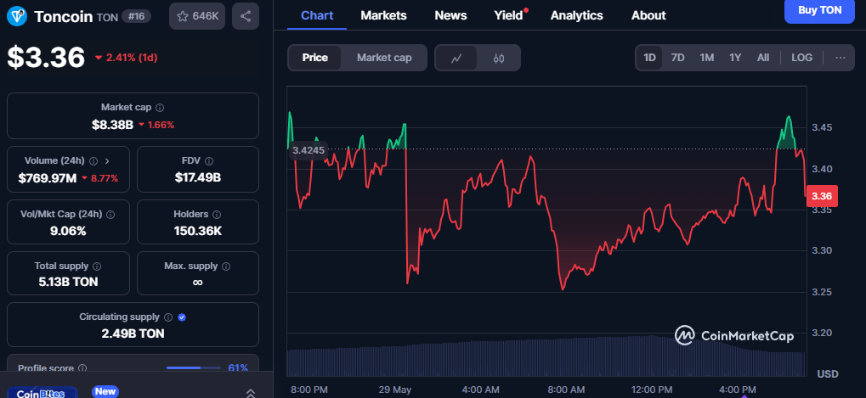The image size is (866, 398).
Task: Click the Buy TON button
Action: pos(819,10)
